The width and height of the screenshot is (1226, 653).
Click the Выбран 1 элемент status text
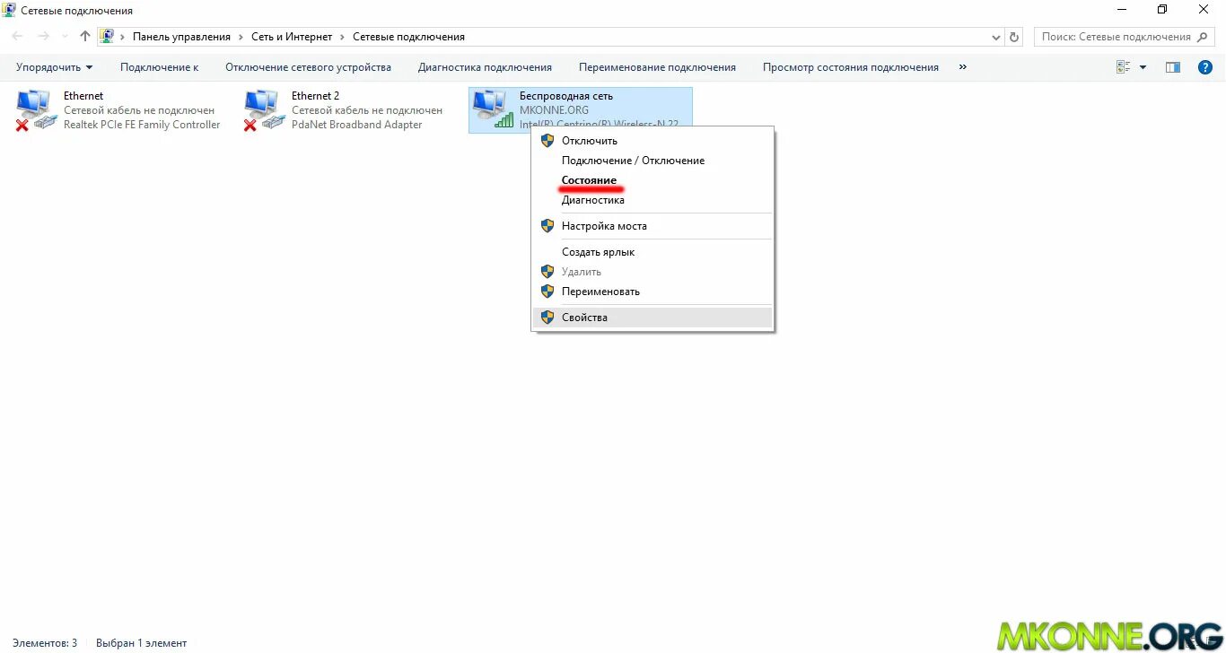point(141,643)
